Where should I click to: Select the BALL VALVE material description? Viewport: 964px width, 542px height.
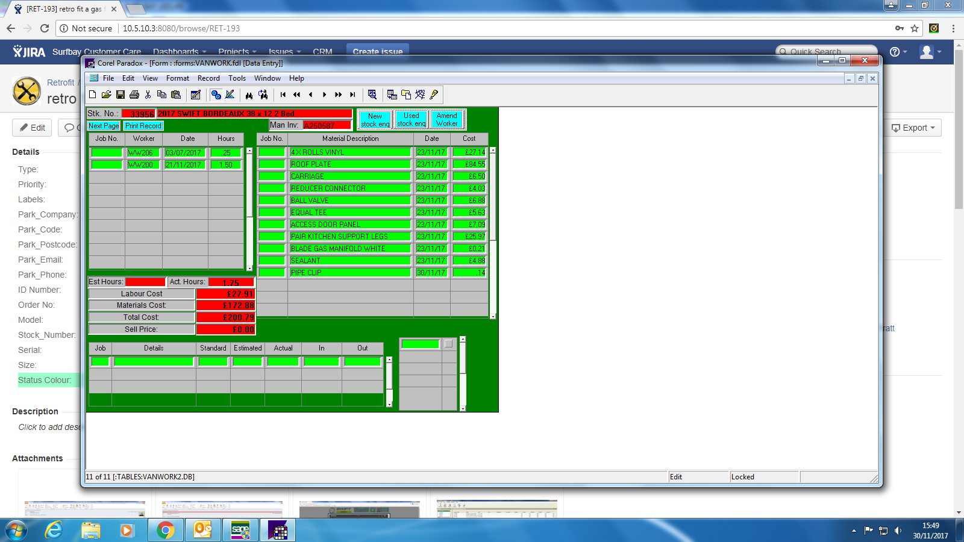point(350,201)
